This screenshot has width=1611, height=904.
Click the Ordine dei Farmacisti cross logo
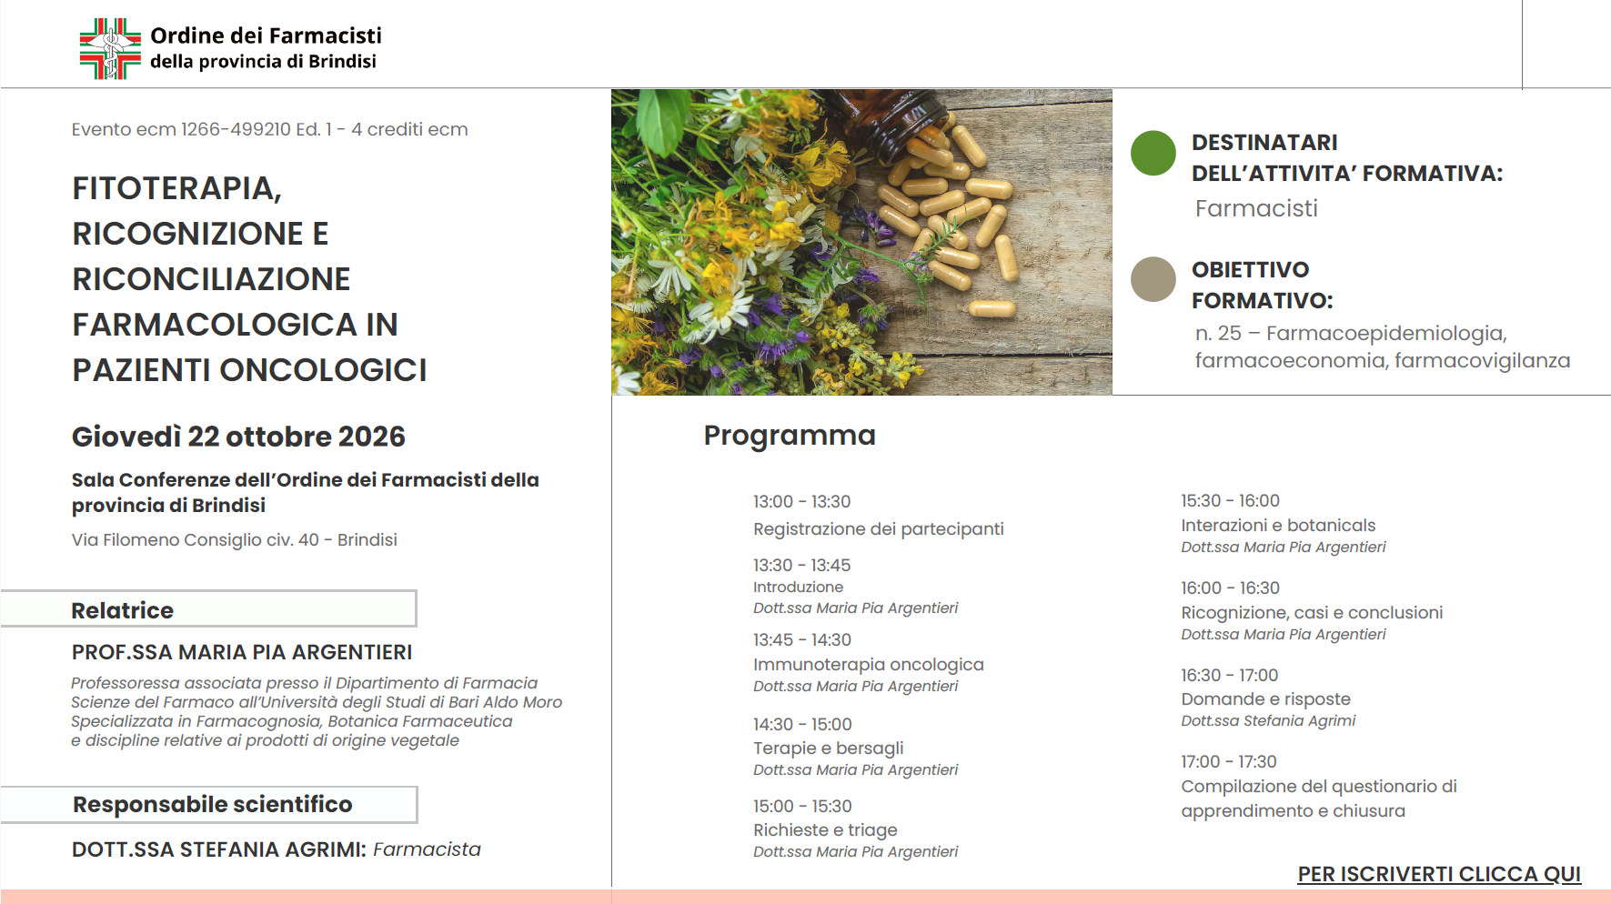110,48
